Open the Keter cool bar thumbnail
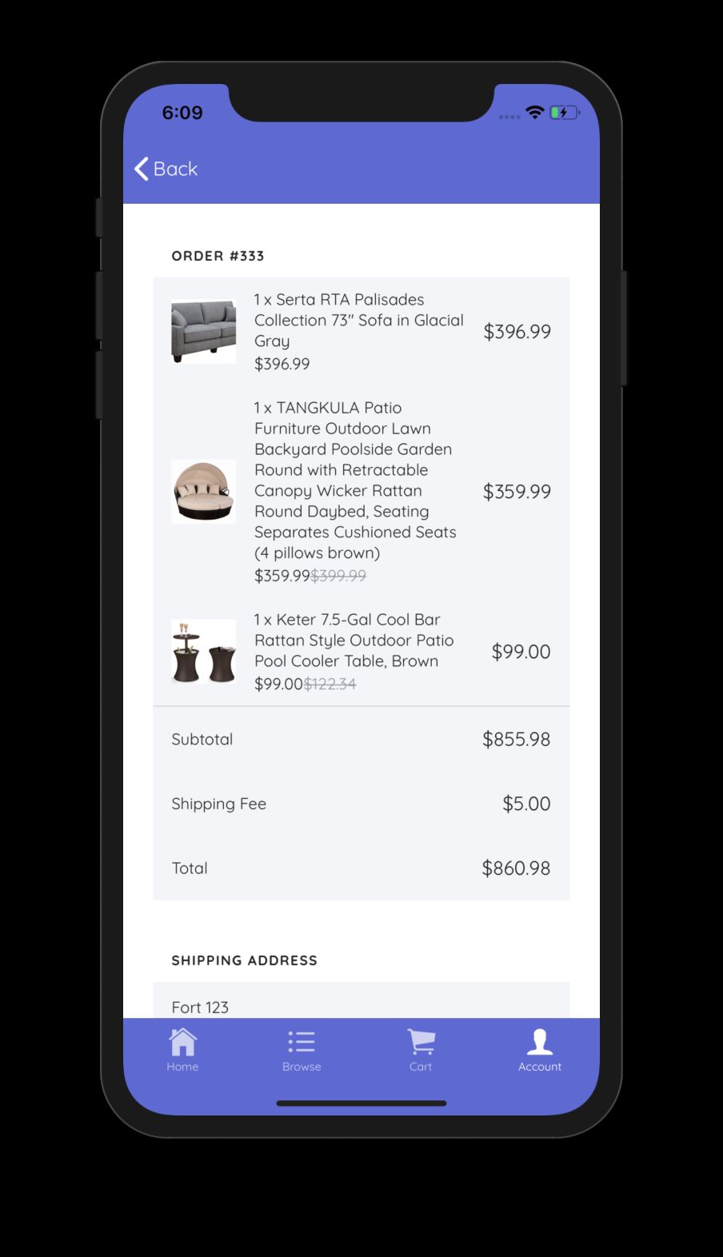Screen dimensions: 723x1257 tap(203, 651)
